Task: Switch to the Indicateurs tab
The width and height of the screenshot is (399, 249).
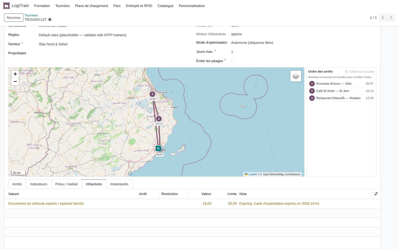Action: pos(39,184)
